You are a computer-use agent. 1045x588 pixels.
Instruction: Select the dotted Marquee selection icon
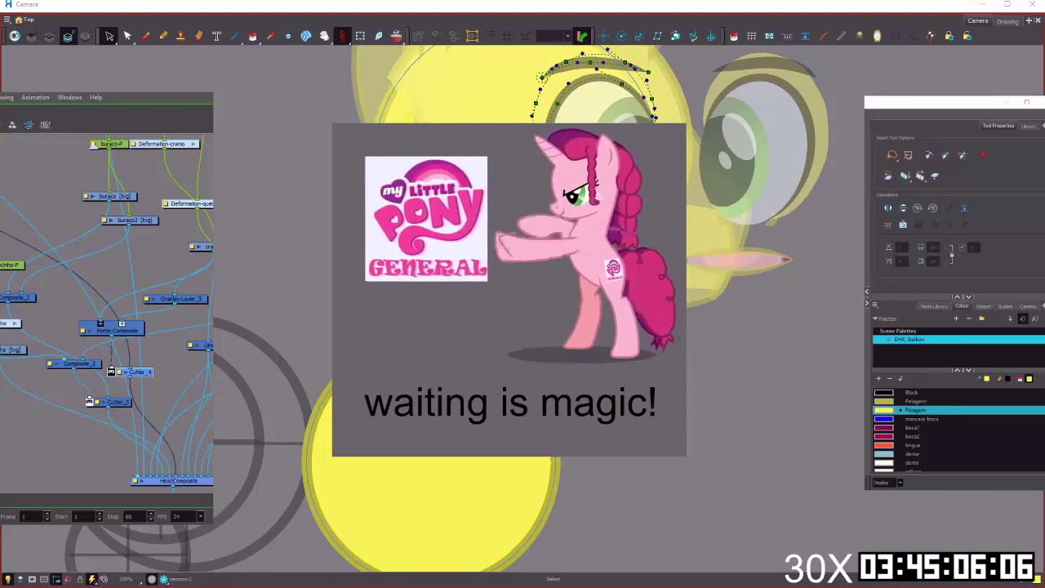coord(360,36)
